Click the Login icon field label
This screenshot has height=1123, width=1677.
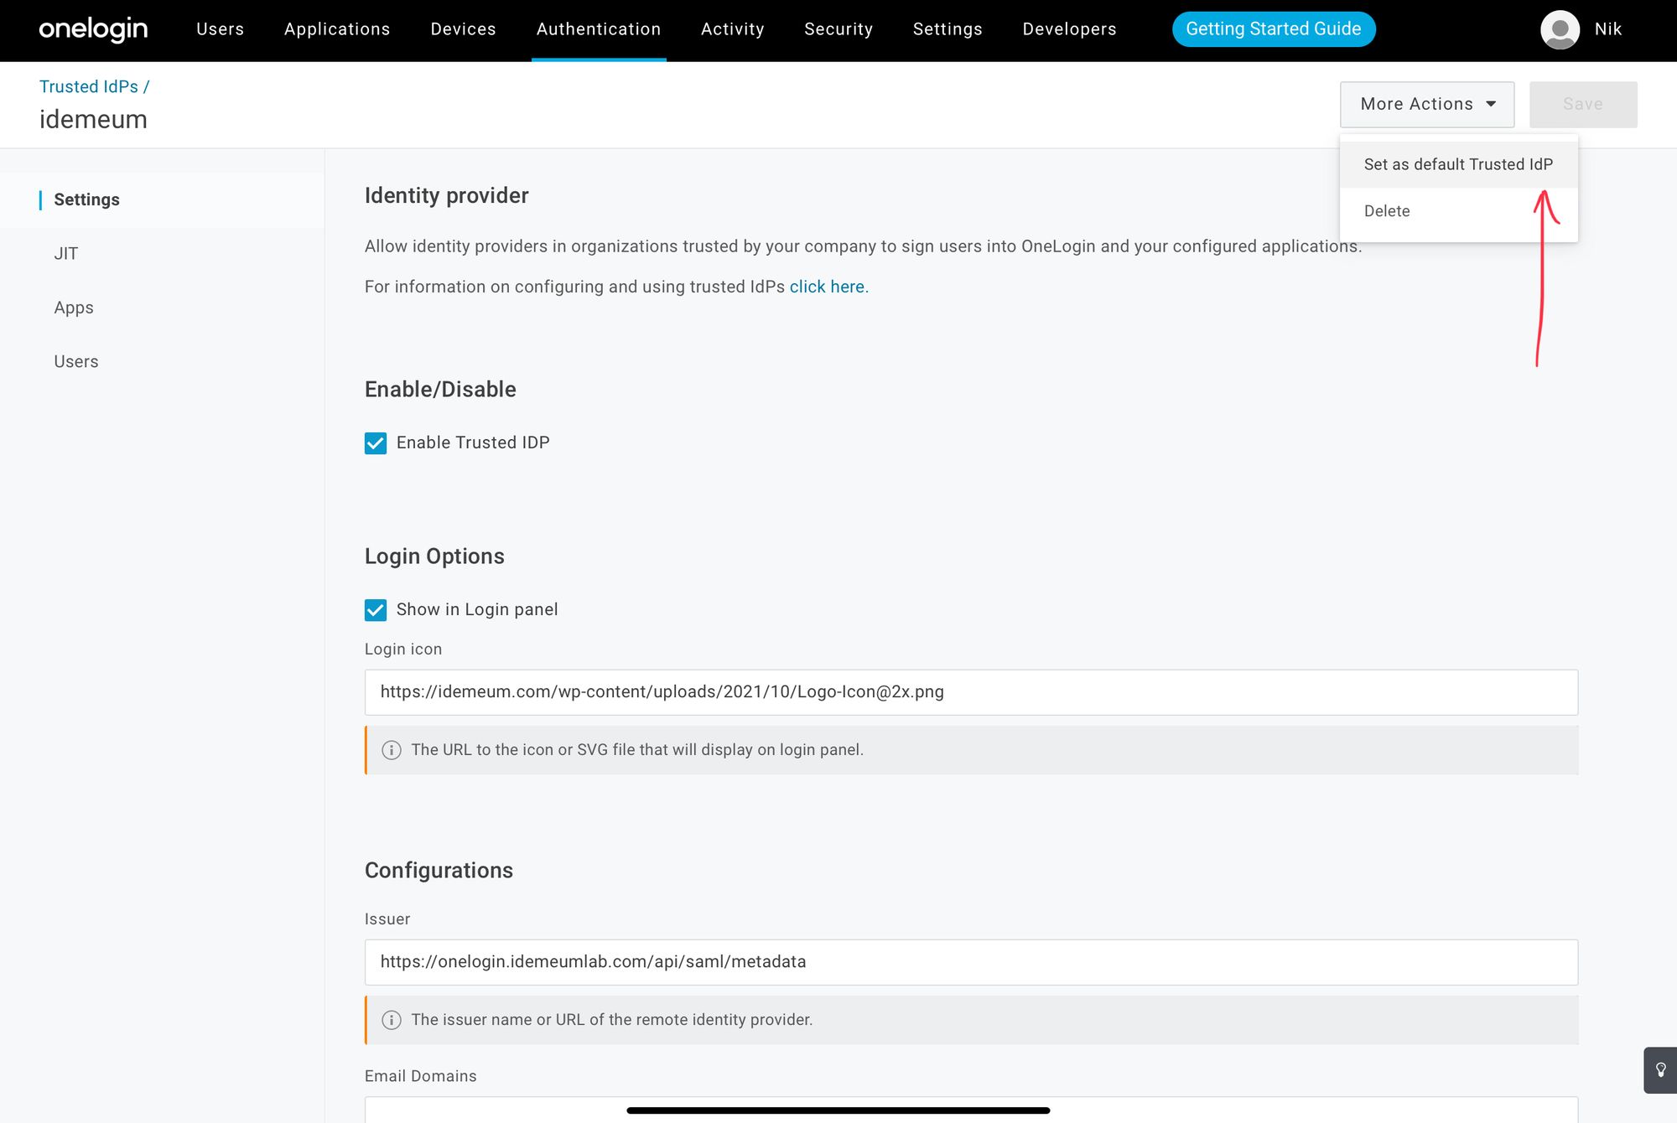pos(403,649)
